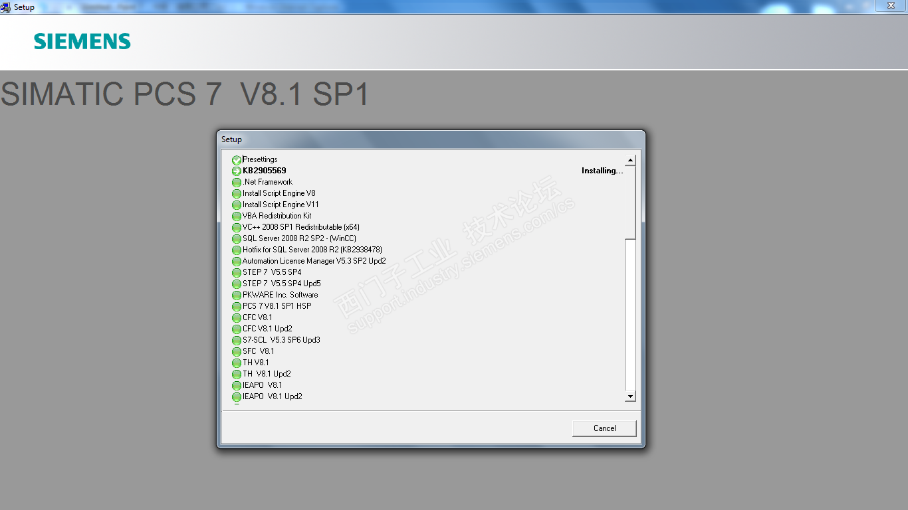Select Automation License Manager V5.3 SP2 Upd2 text
This screenshot has width=908, height=510.
coord(314,261)
